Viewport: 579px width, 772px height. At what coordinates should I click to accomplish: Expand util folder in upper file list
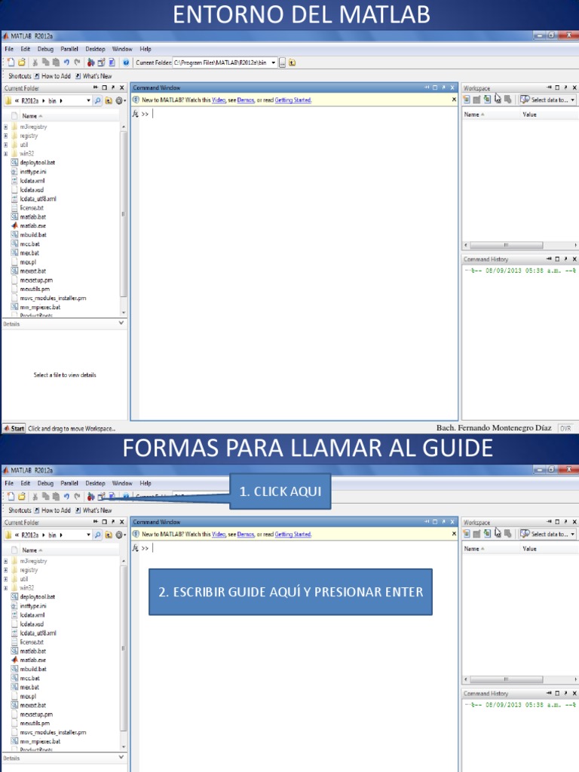click(x=5, y=145)
